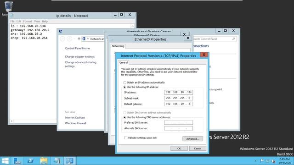Open the network tray icon
This screenshot has width=294, height=165.
(267, 161)
